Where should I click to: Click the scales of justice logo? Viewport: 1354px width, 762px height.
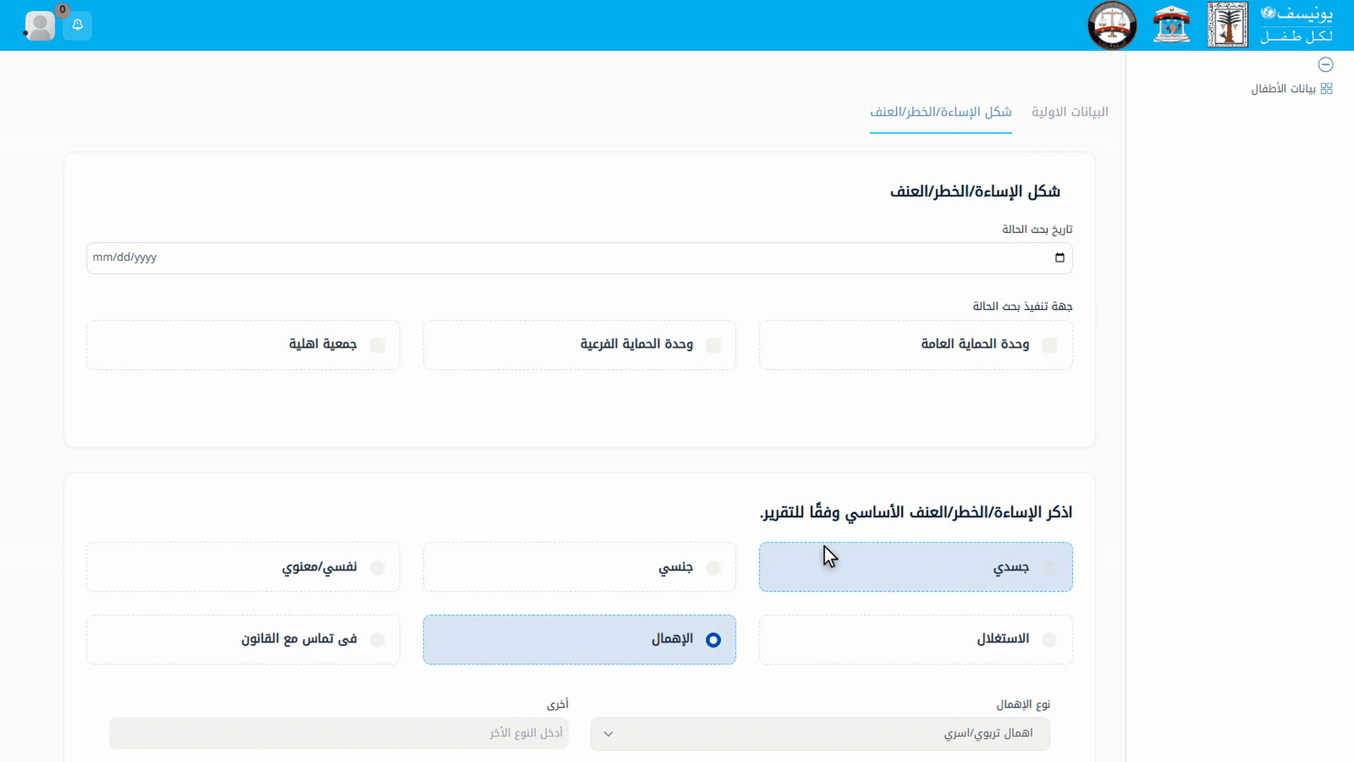point(1112,25)
